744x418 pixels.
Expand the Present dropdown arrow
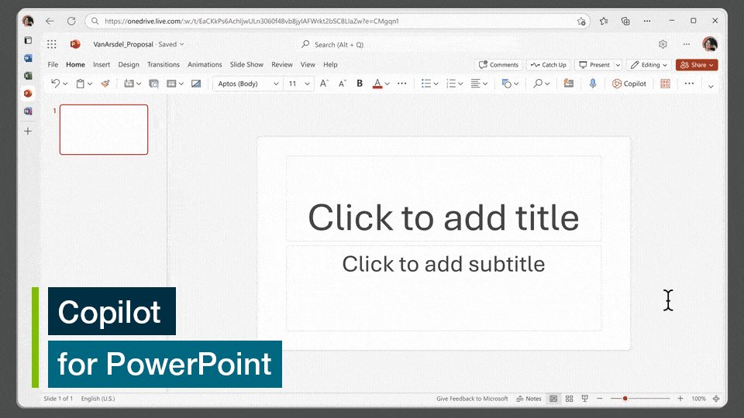618,65
